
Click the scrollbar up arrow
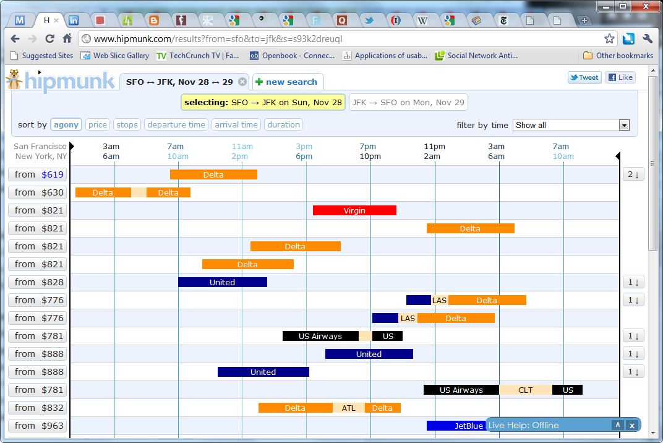653,71
